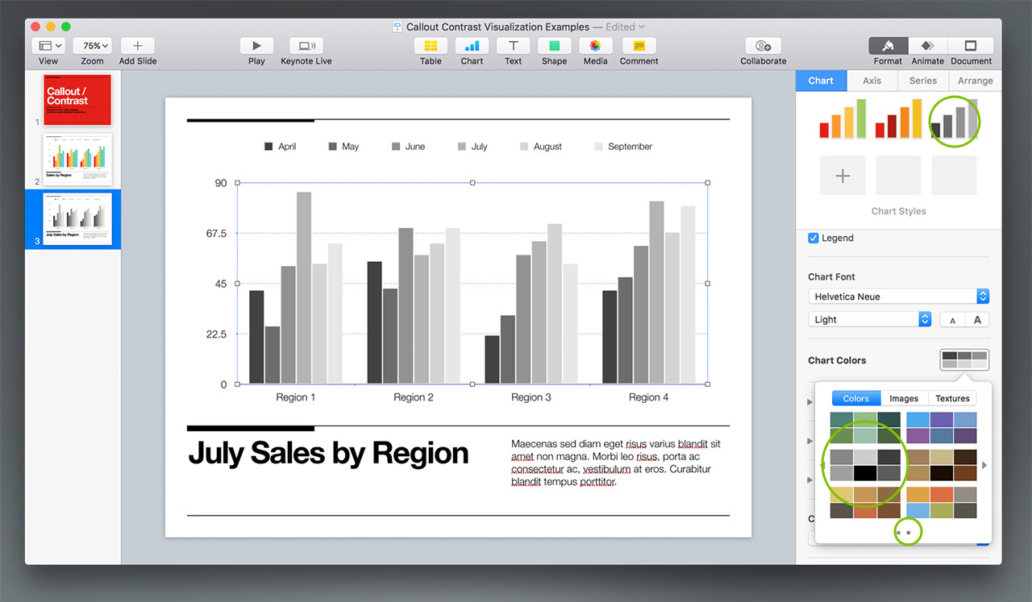
Task: Click the Chart toolbar icon
Action: tap(472, 47)
